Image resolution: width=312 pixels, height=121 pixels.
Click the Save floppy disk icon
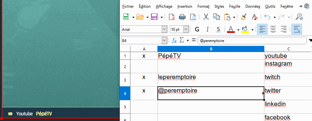155,17
